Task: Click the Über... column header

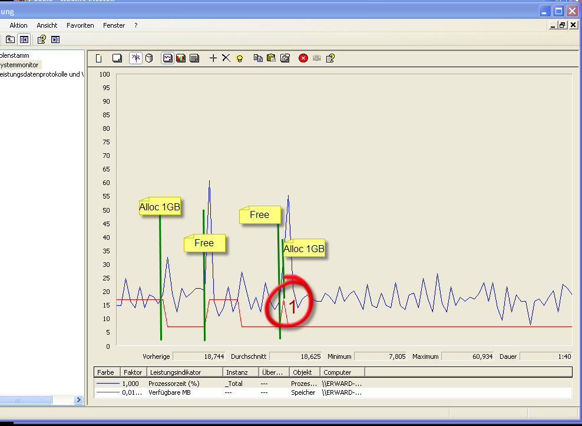Action: coord(274,372)
